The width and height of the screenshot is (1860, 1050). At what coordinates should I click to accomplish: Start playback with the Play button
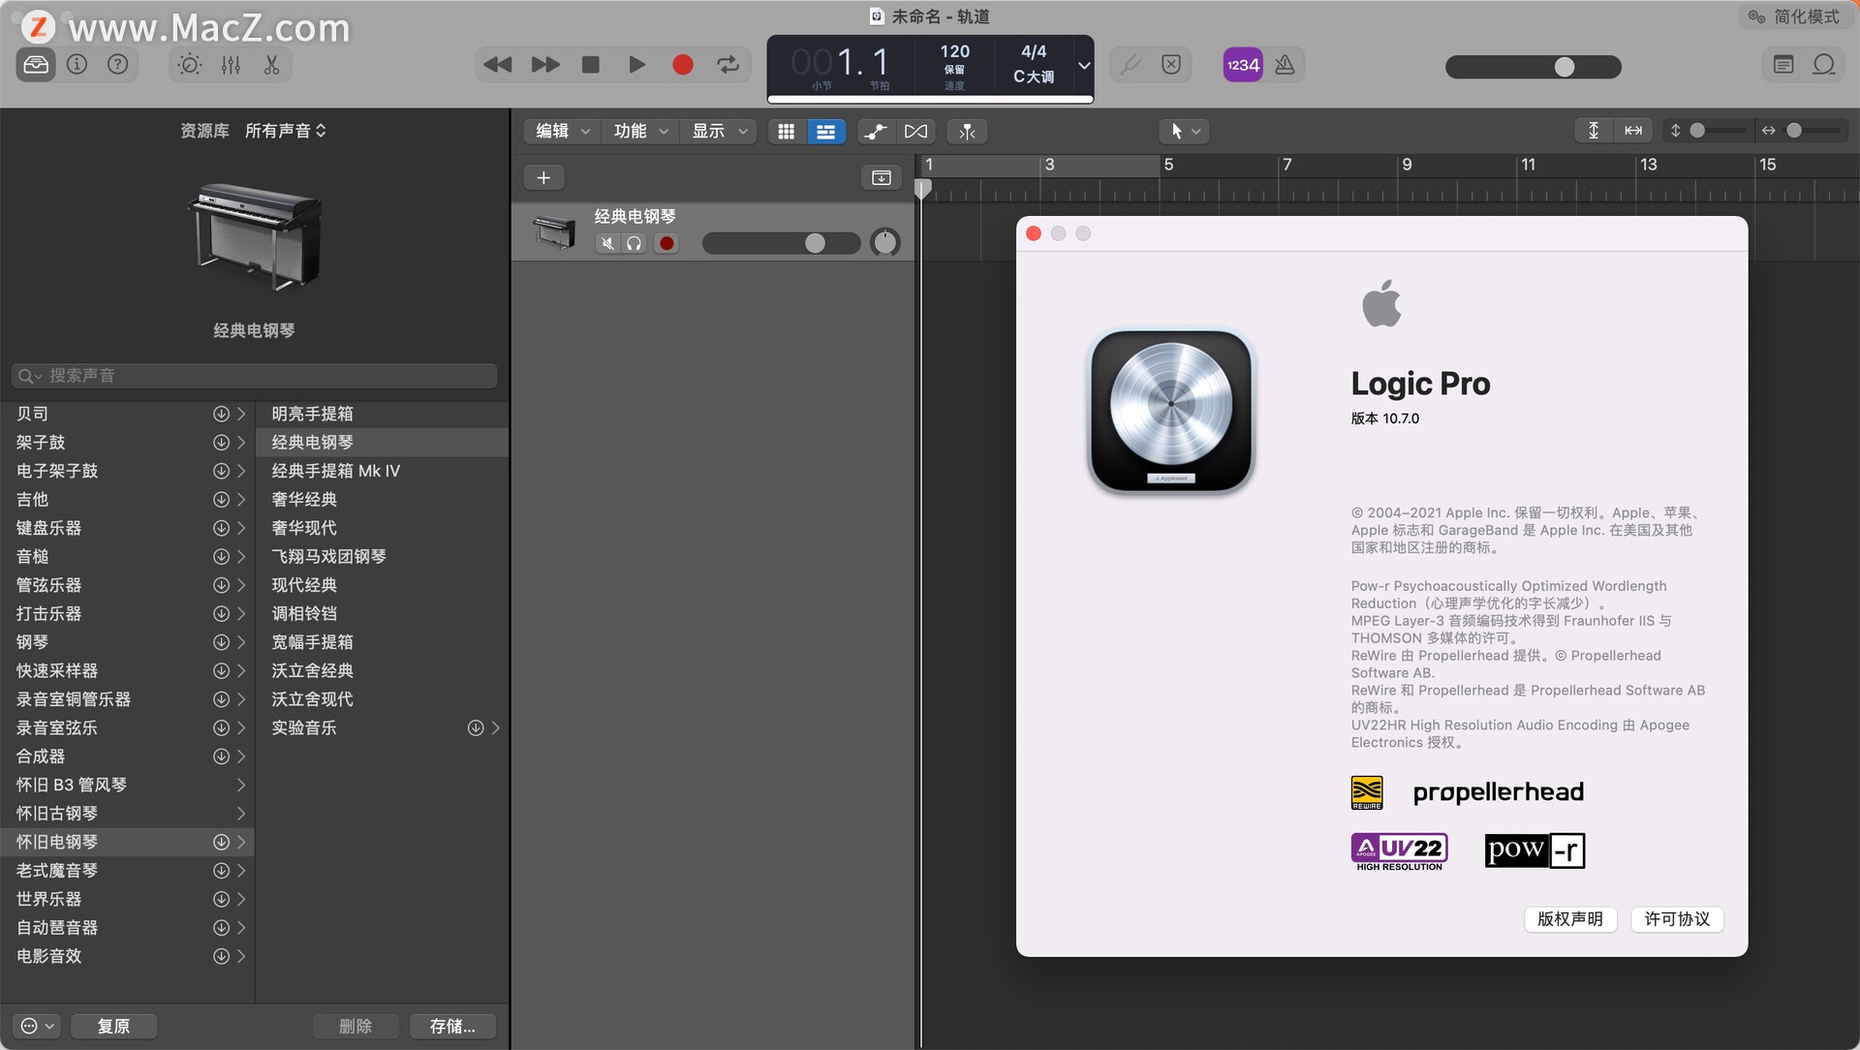[636, 65]
